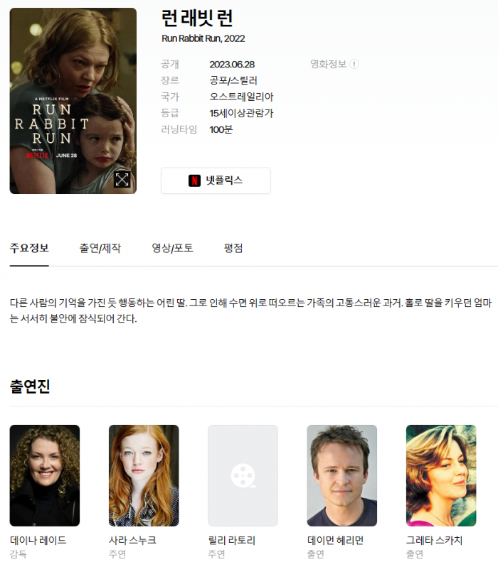The image size is (498, 562).
Task: Click director 데이나 레이드's photo
Action: click(45, 475)
